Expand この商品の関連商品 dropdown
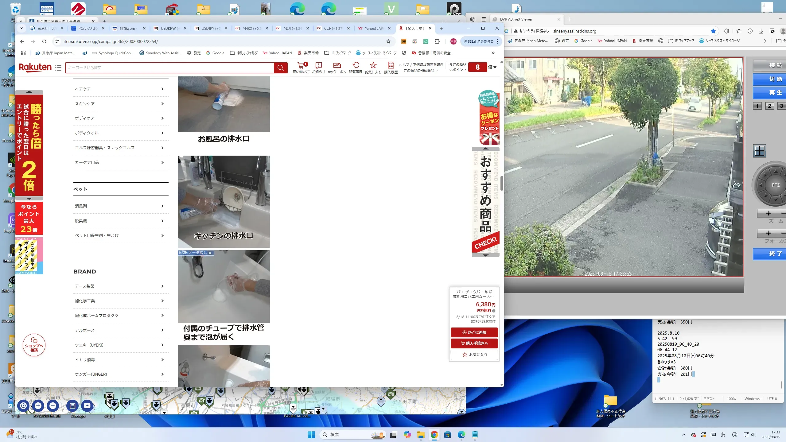This screenshot has width=786, height=442. pos(421,71)
